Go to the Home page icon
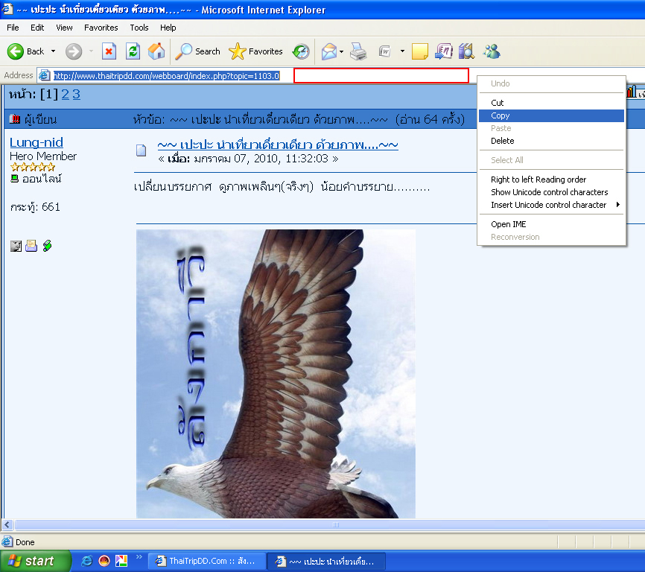 [x=156, y=51]
